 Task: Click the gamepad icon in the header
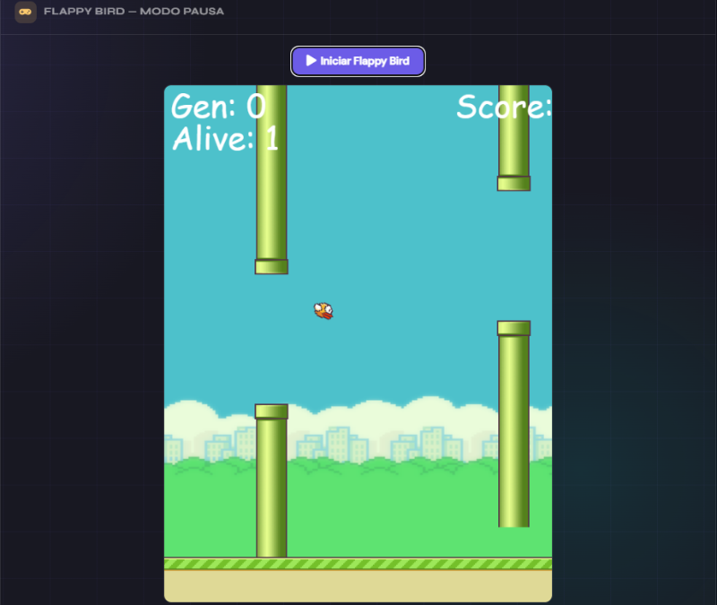pos(26,12)
